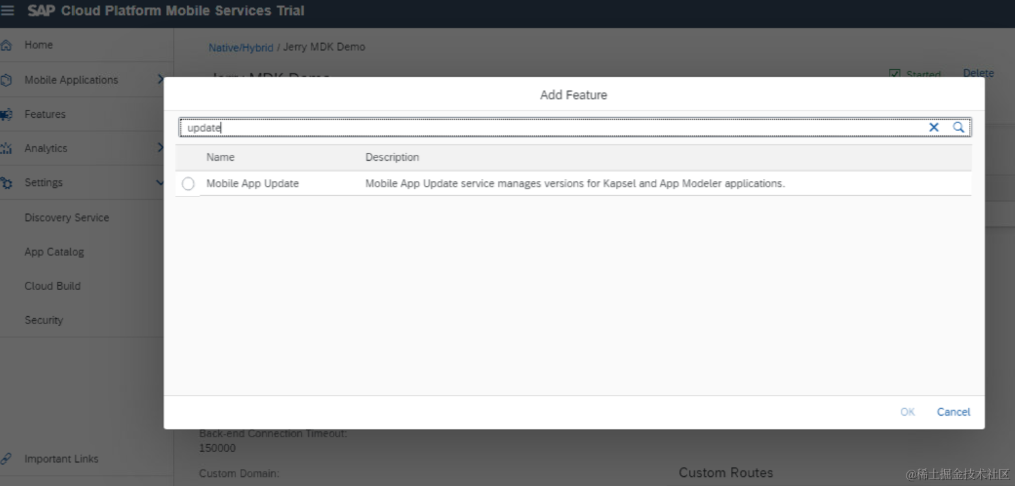Open App Catalog under Settings
Screen dimensions: 1015x486
point(54,252)
